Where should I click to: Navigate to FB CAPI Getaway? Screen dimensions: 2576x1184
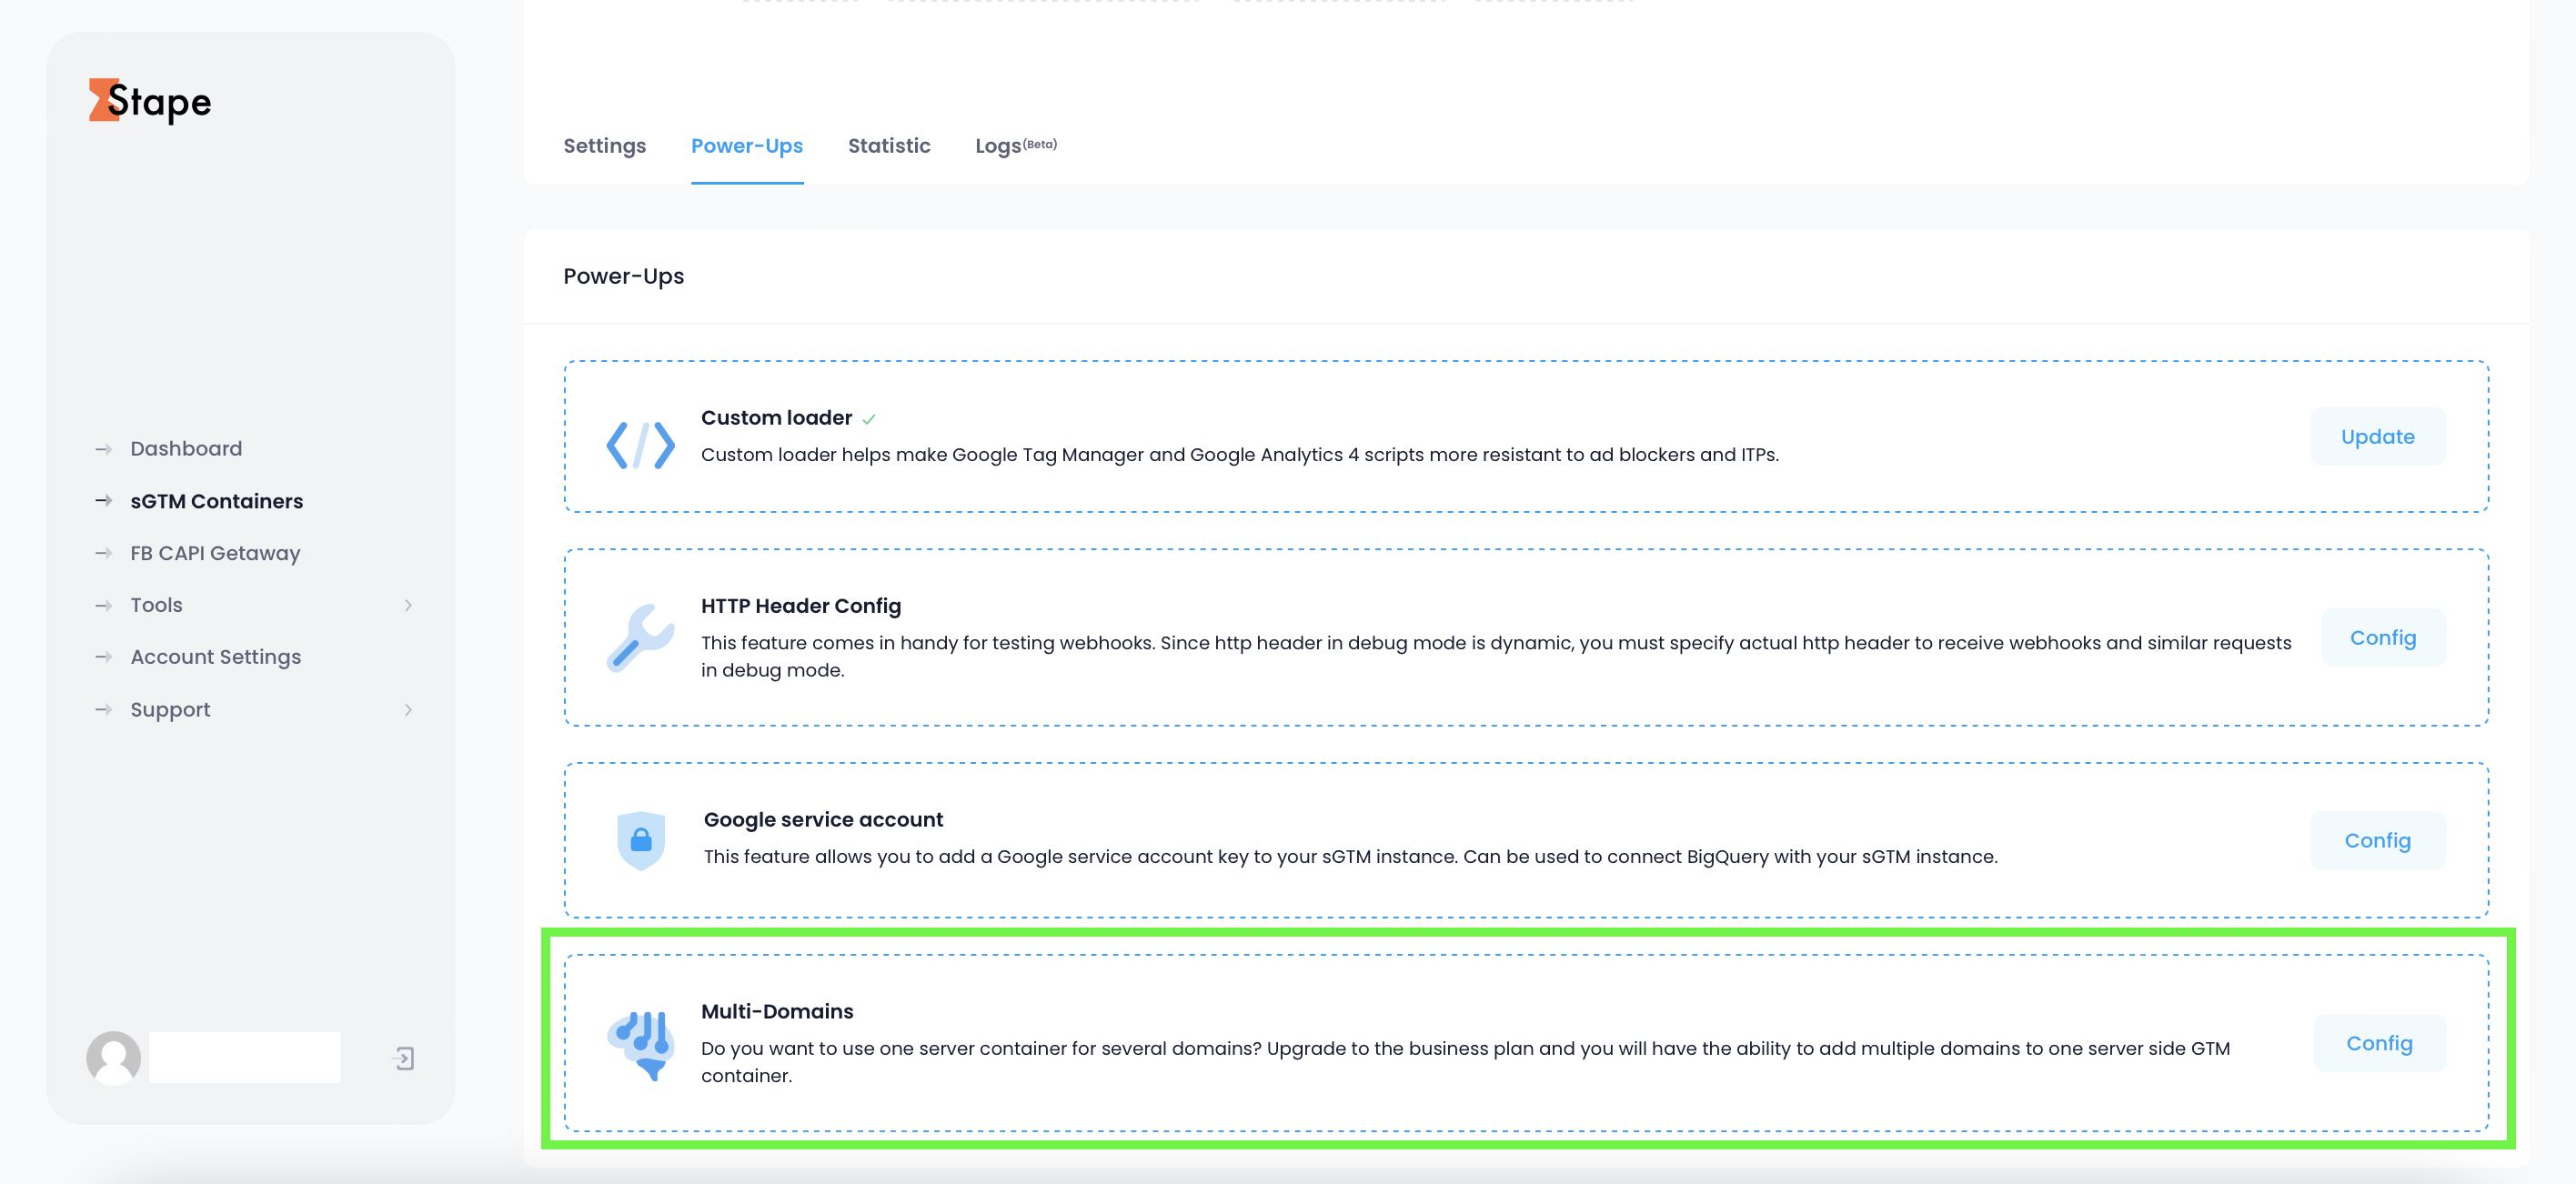coord(215,552)
